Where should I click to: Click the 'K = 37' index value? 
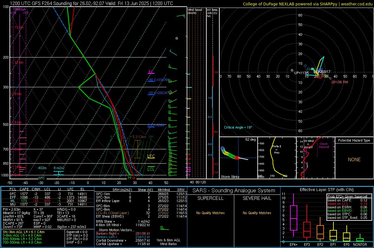pyautogui.click(x=38, y=209)
